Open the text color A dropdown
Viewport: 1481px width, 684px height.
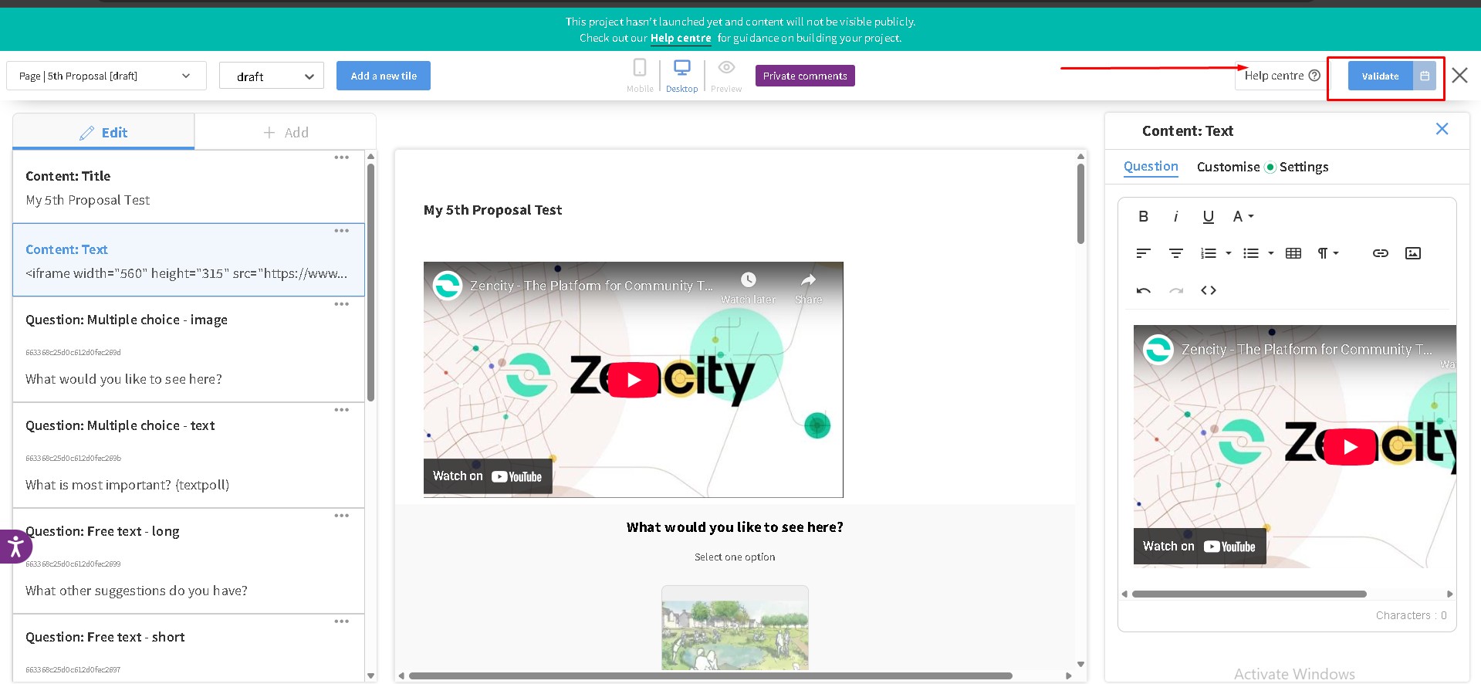point(1243,217)
